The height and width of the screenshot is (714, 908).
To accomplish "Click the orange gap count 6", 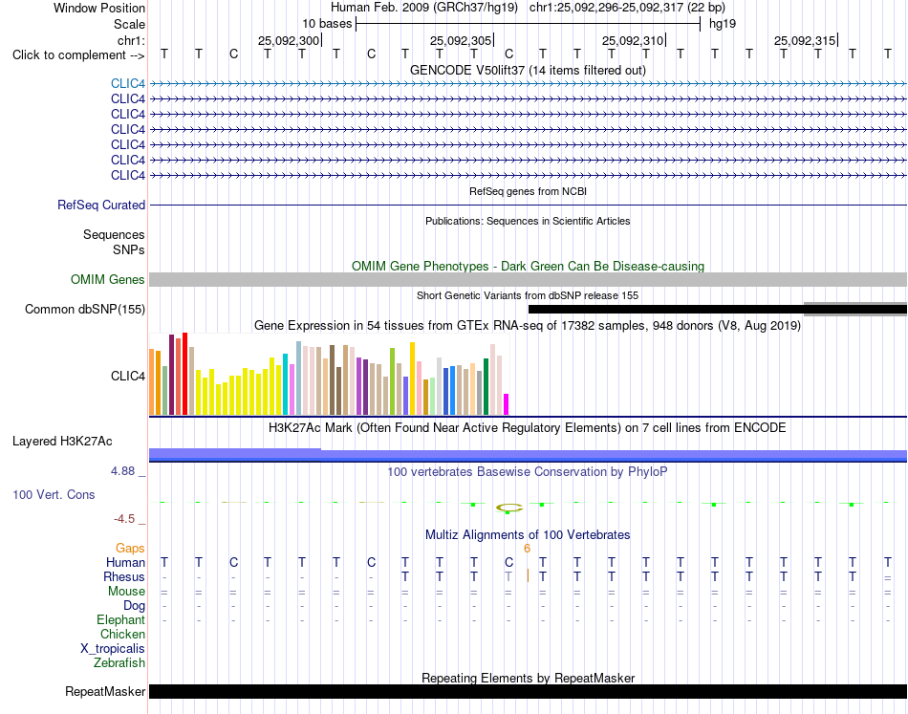I will click(x=527, y=549).
